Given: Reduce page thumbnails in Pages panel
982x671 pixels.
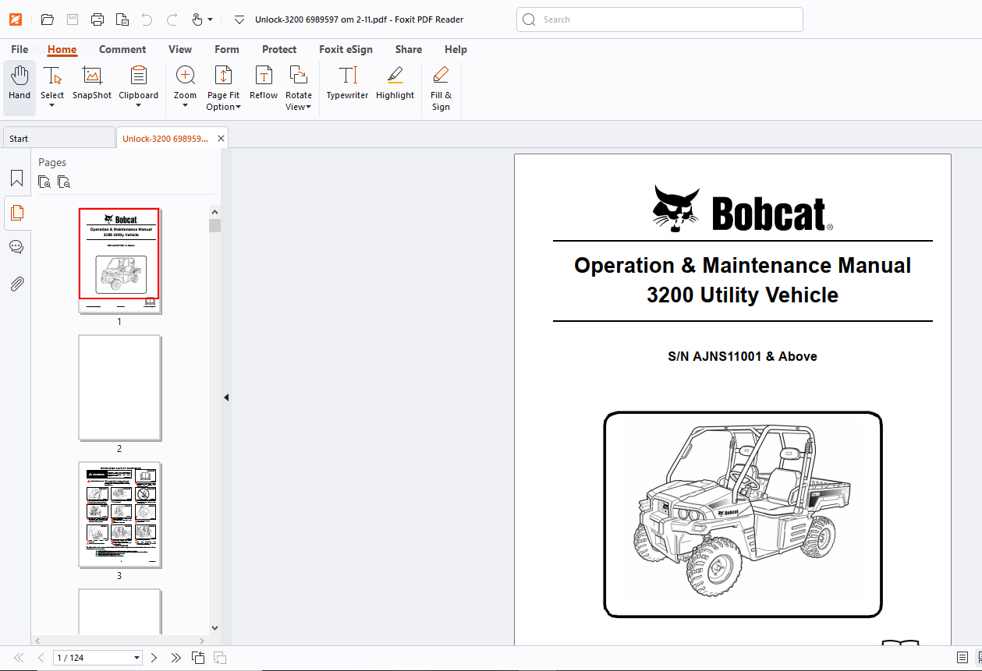Looking at the screenshot, I should tap(64, 182).
